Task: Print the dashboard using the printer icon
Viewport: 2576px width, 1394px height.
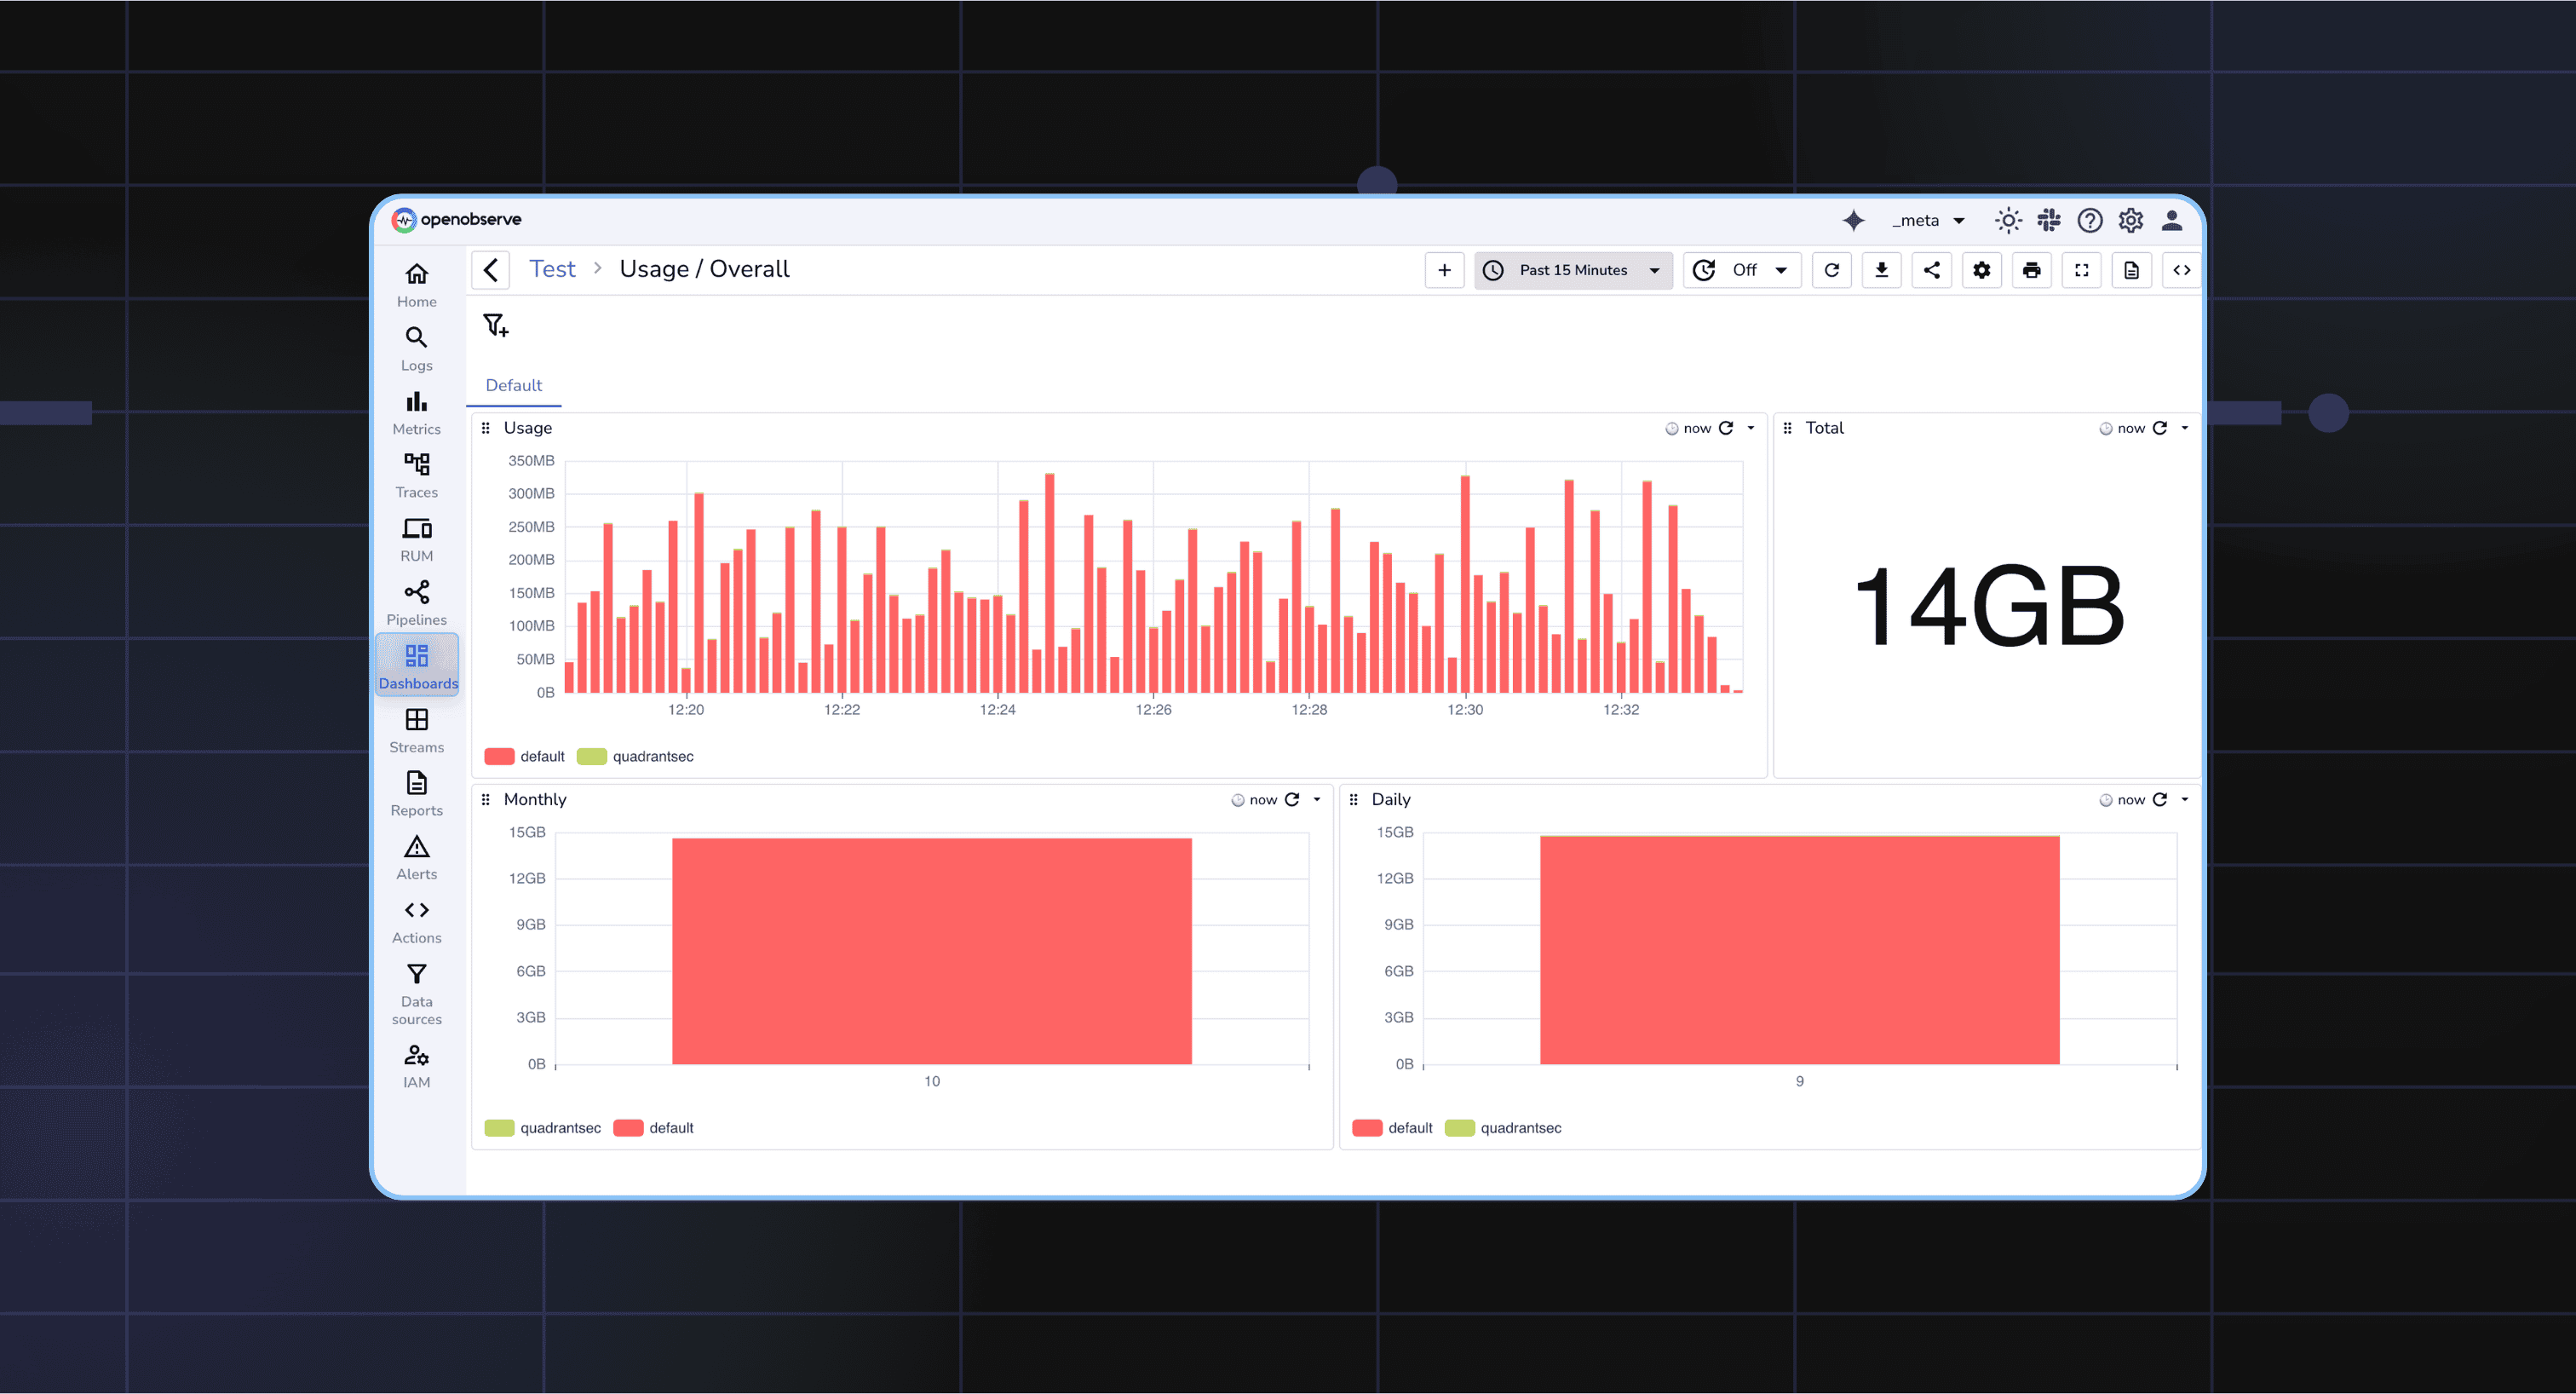Action: tap(2031, 270)
